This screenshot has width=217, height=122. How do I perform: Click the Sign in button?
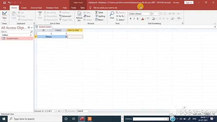(x=189, y=2)
